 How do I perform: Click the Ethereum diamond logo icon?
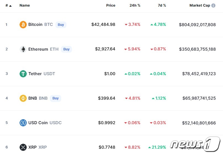[x=23, y=49]
